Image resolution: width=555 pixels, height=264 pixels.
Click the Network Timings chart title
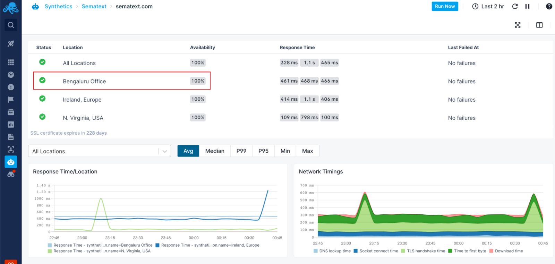(321, 171)
